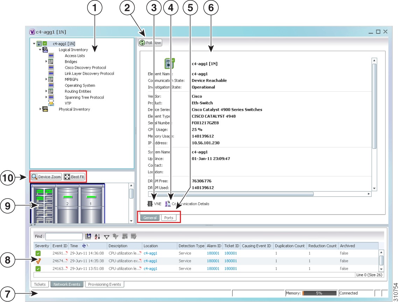The image size is (400, 302).
Task: Click the Best Fit button
Action: [74, 177]
